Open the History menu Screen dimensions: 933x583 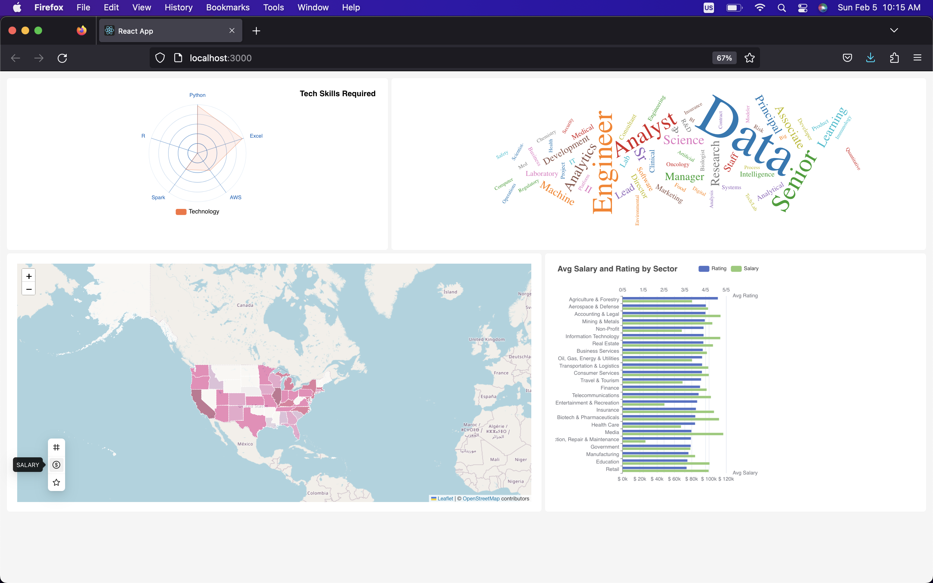pyautogui.click(x=178, y=7)
